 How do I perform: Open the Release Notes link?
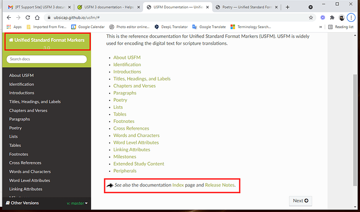[220, 185]
